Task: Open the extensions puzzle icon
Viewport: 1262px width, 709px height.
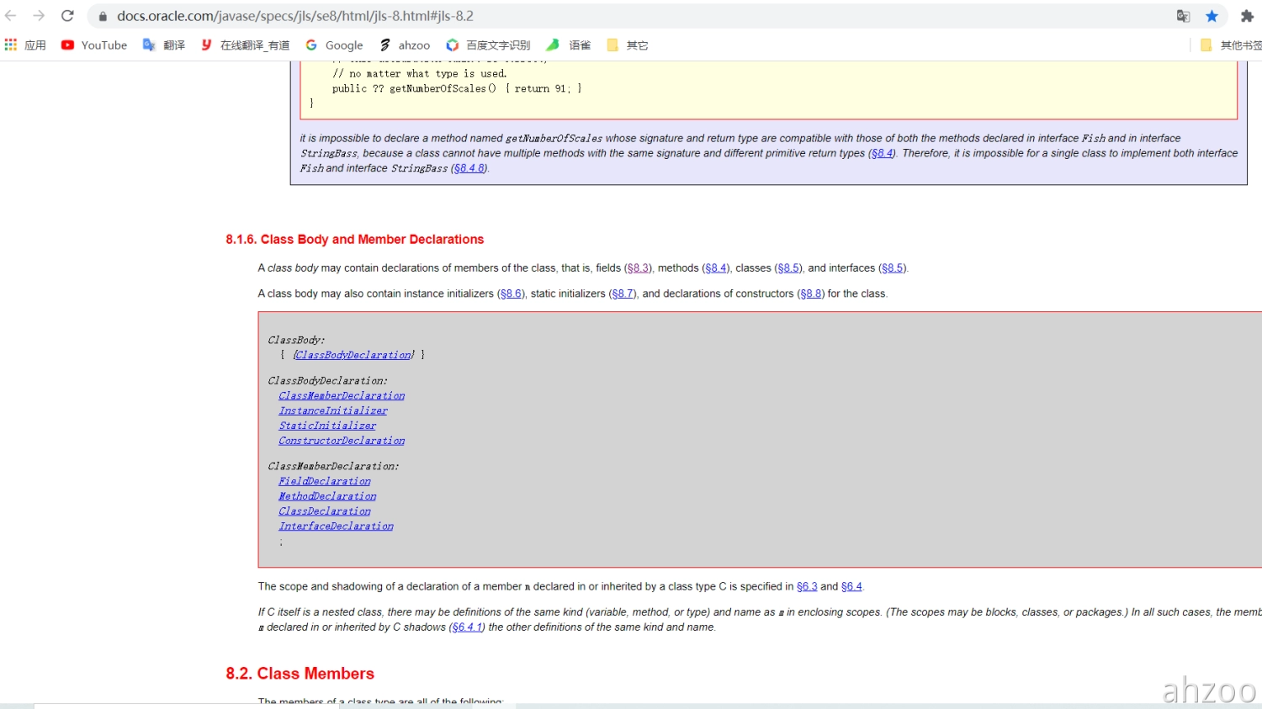Action: tap(1247, 16)
